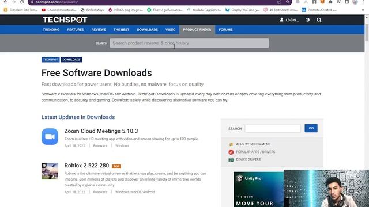Click the Unity Pro advertisement banner
The height and width of the screenshot is (207, 369).
(259, 189)
